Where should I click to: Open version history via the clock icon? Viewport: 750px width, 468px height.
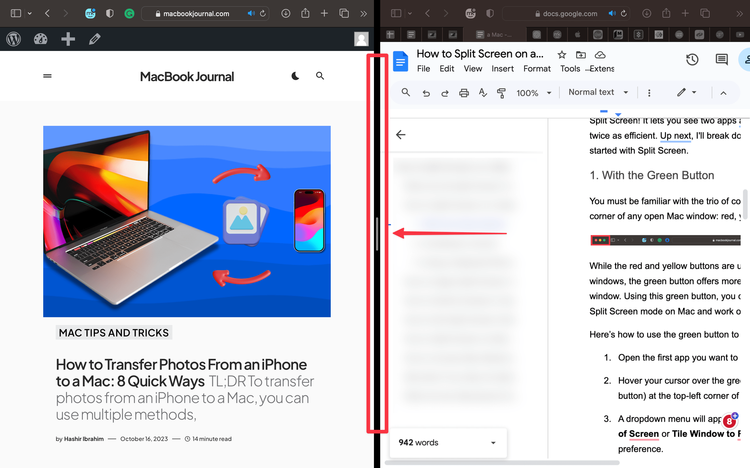(693, 60)
